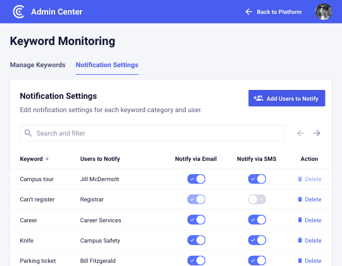Toggle email notification for Parking ticket
Image resolution: width=342 pixels, height=266 pixels.
(196, 260)
